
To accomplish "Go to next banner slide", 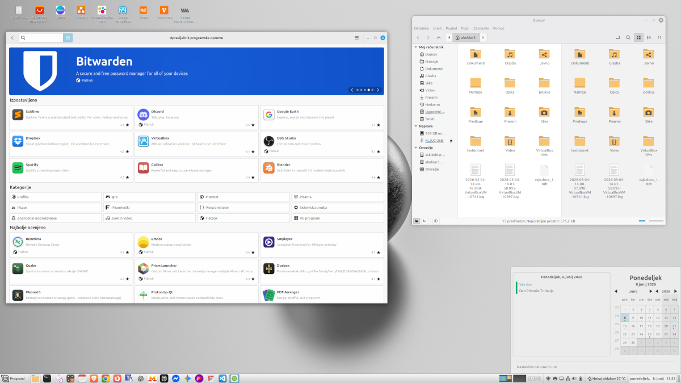I will point(378,90).
